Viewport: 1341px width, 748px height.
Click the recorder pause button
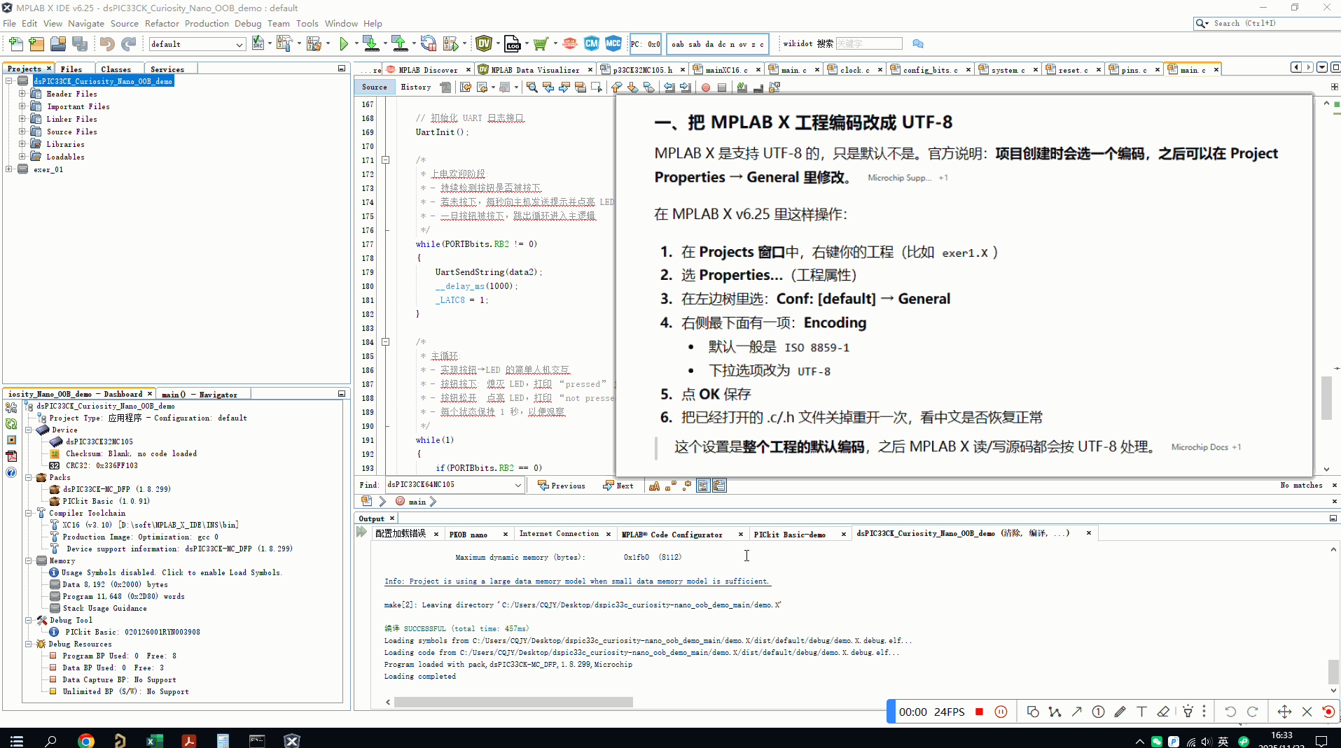pyautogui.click(x=1001, y=712)
